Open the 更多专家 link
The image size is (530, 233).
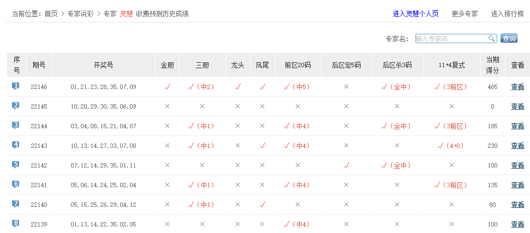(x=465, y=14)
